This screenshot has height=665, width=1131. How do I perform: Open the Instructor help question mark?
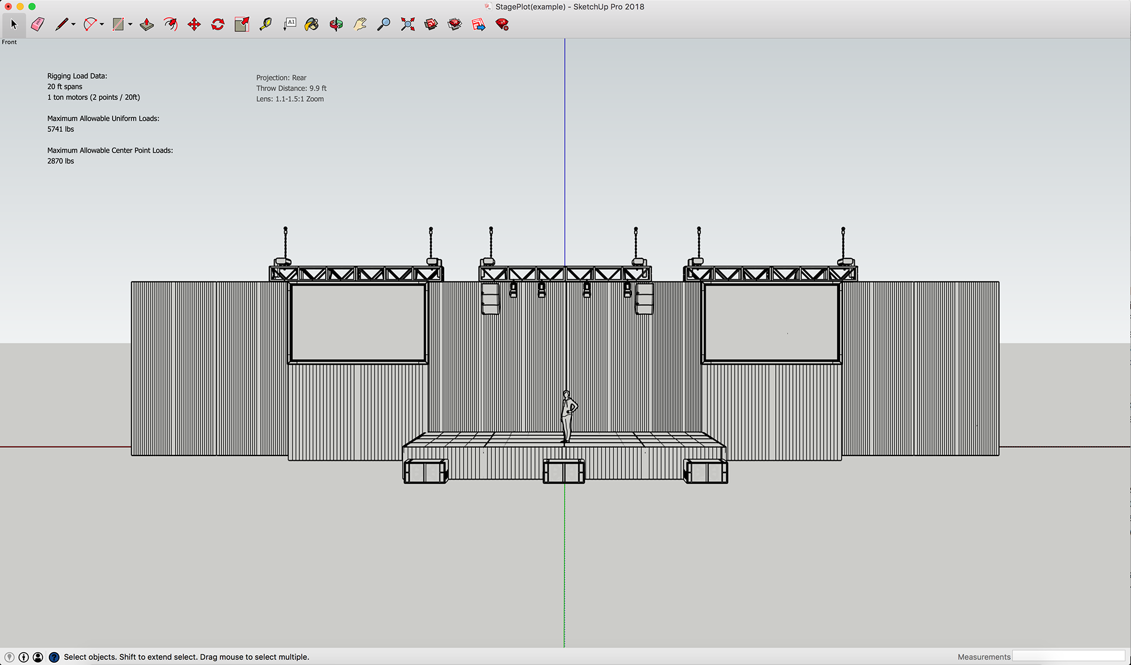click(x=54, y=657)
